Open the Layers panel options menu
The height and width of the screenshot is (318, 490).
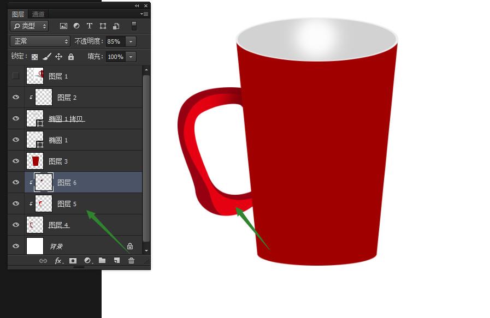click(x=144, y=14)
